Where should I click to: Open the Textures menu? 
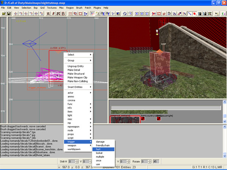(x=52, y=8)
